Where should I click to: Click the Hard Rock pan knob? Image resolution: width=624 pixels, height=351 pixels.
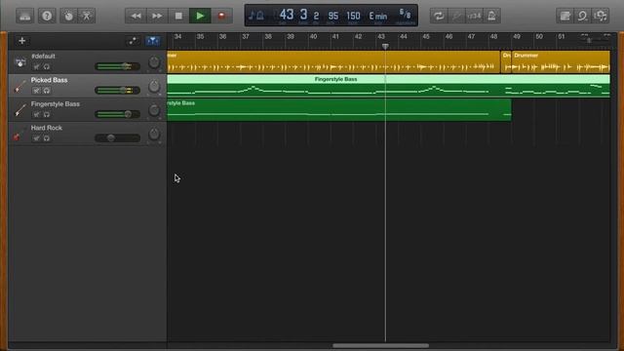(x=154, y=135)
